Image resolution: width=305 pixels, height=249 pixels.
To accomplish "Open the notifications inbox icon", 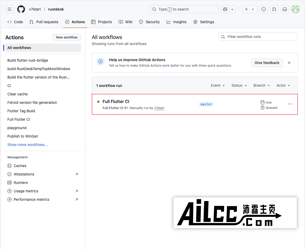I will tap(285, 9).
